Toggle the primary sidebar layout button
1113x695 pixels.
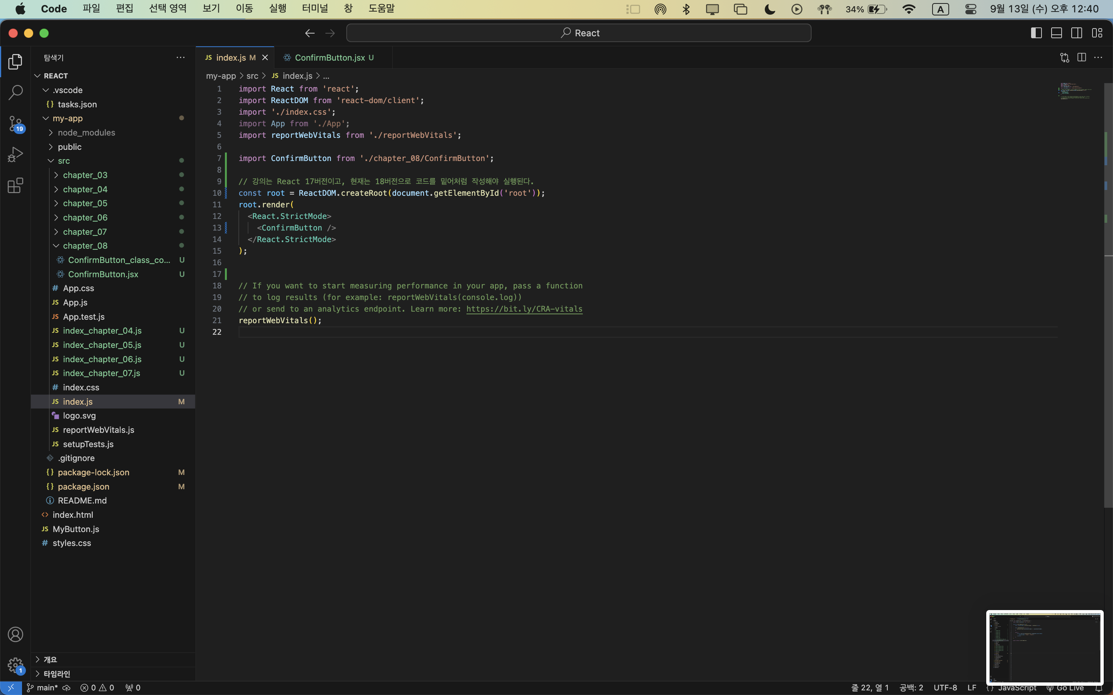pos(1036,33)
